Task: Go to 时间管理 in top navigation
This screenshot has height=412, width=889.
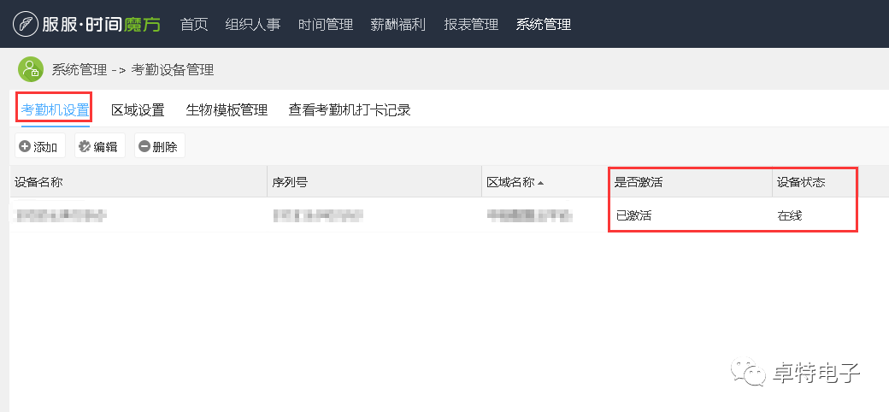Action: pyautogui.click(x=325, y=25)
